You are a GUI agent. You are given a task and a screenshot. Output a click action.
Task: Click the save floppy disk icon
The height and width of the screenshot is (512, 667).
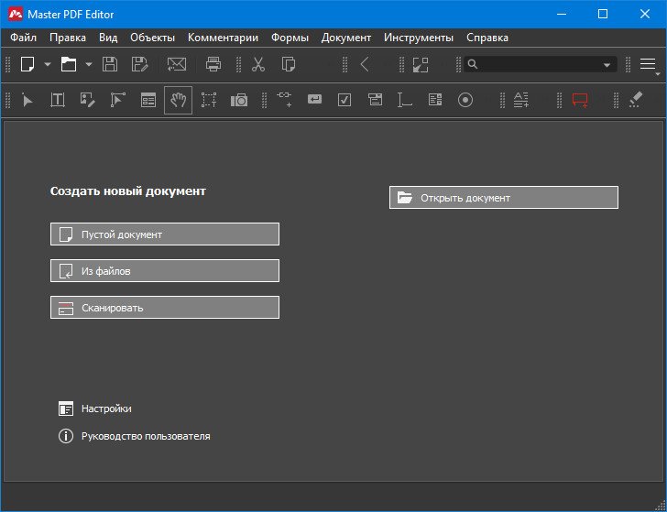click(110, 65)
